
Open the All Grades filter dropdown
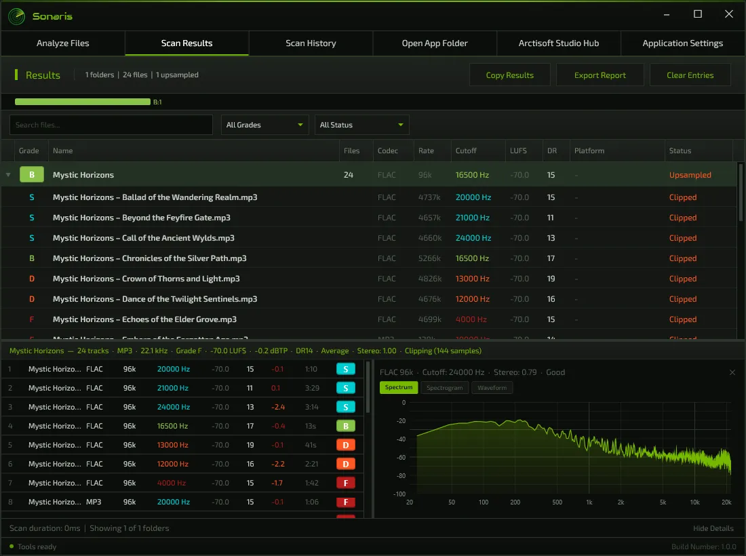click(264, 125)
